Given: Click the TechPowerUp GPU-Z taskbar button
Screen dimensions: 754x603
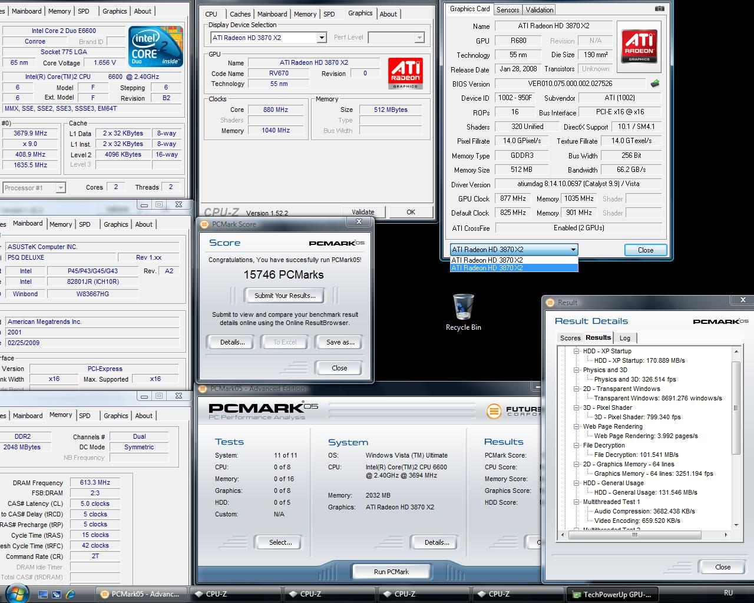Looking at the screenshot, I should (x=612, y=594).
